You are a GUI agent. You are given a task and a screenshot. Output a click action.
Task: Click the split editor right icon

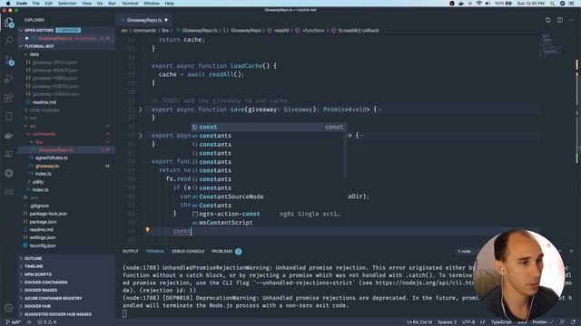tap(560, 20)
